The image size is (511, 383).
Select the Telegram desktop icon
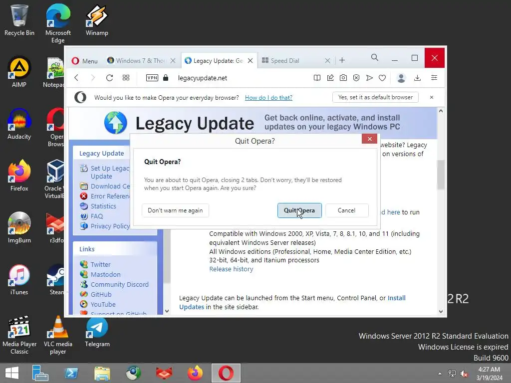97,332
